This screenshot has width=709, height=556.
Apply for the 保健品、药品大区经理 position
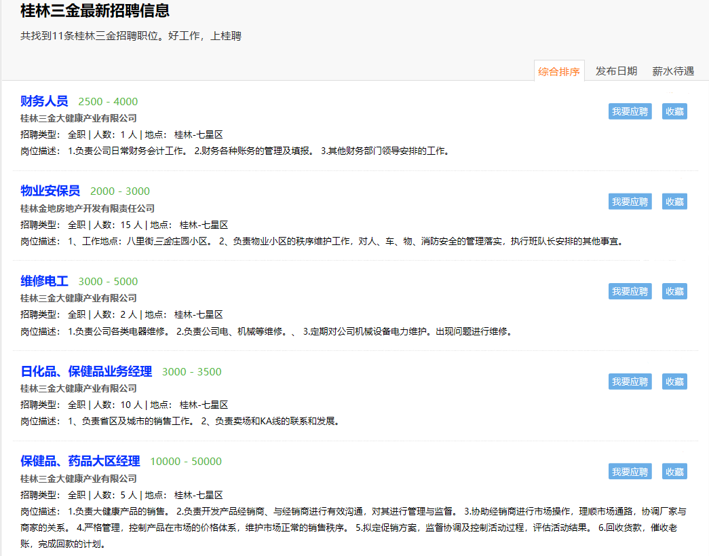pos(630,472)
